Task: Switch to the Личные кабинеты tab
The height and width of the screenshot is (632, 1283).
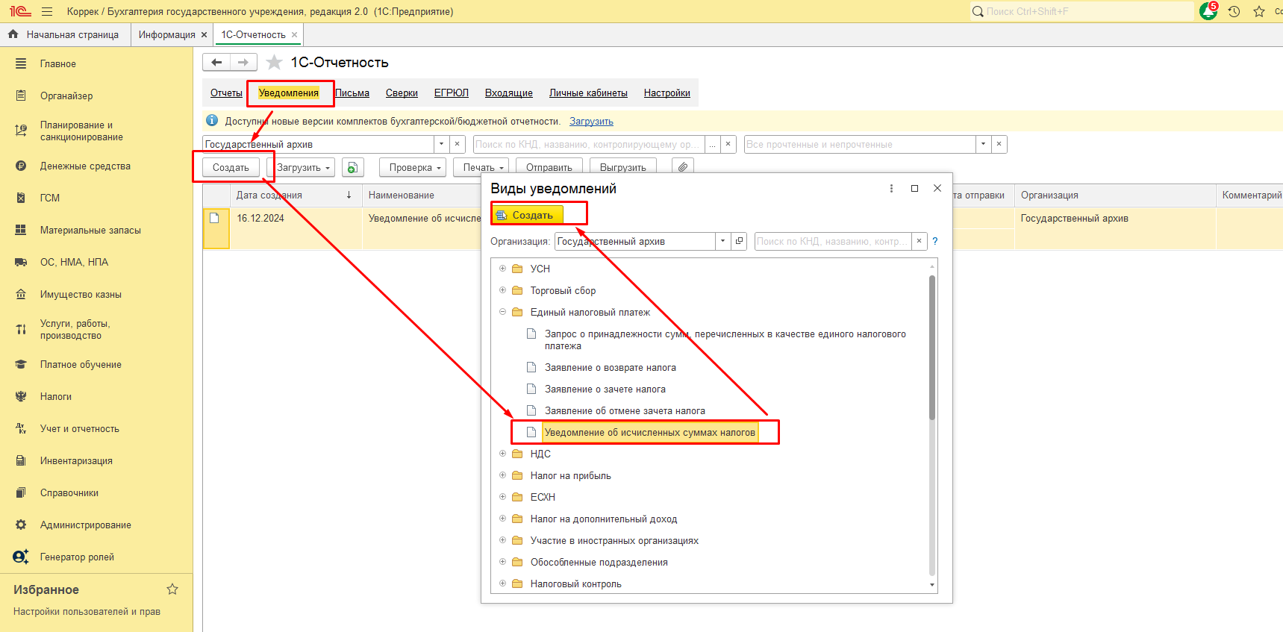Action: click(588, 93)
